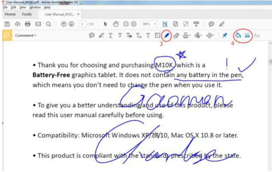Zoom in with plus icon
The height and width of the screenshot is (172, 272).
coord(134,24)
